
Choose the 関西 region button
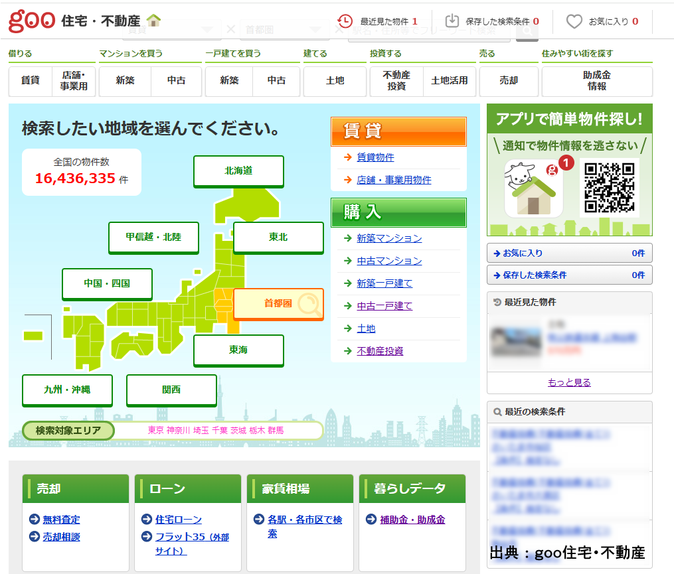click(171, 390)
